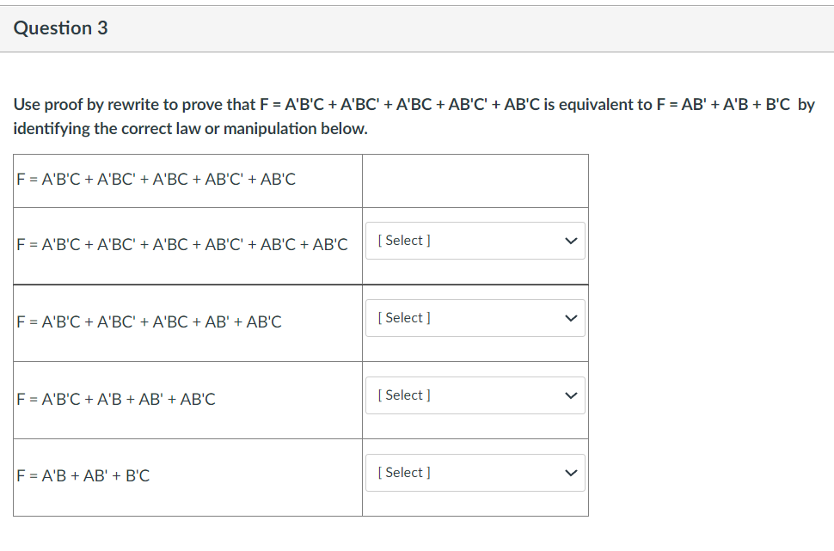The height and width of the screenshot is (551, 834).
Task: Click '[ Select ]' placeholder text in the last dropdown
Action: [x=404, y=473]
